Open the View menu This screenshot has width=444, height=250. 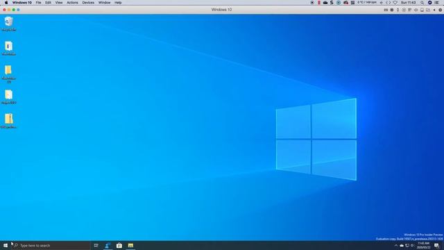[x=59, y=3]
